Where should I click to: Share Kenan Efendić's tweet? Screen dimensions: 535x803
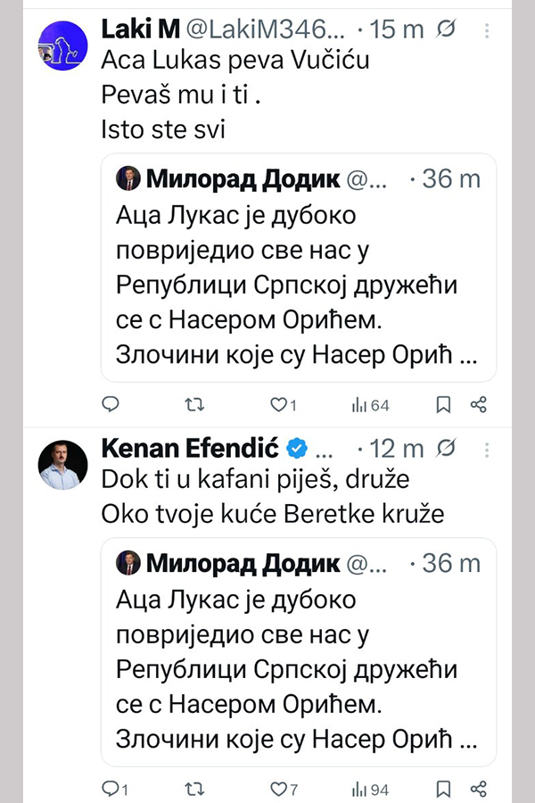pyautogui.click(x=479, y=789)
